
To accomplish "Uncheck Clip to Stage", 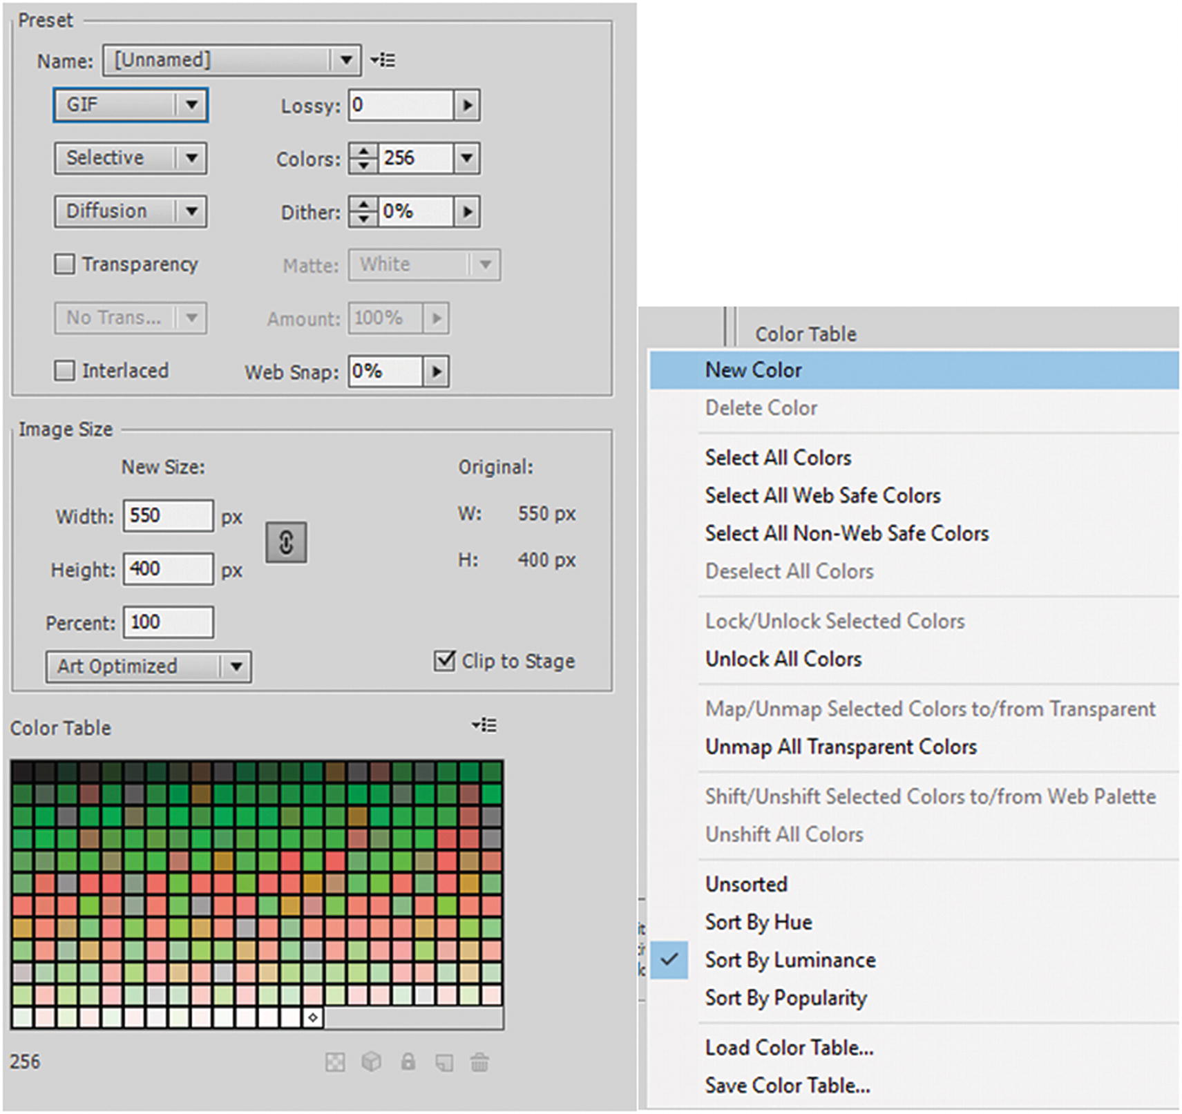I will click(444, 661).
